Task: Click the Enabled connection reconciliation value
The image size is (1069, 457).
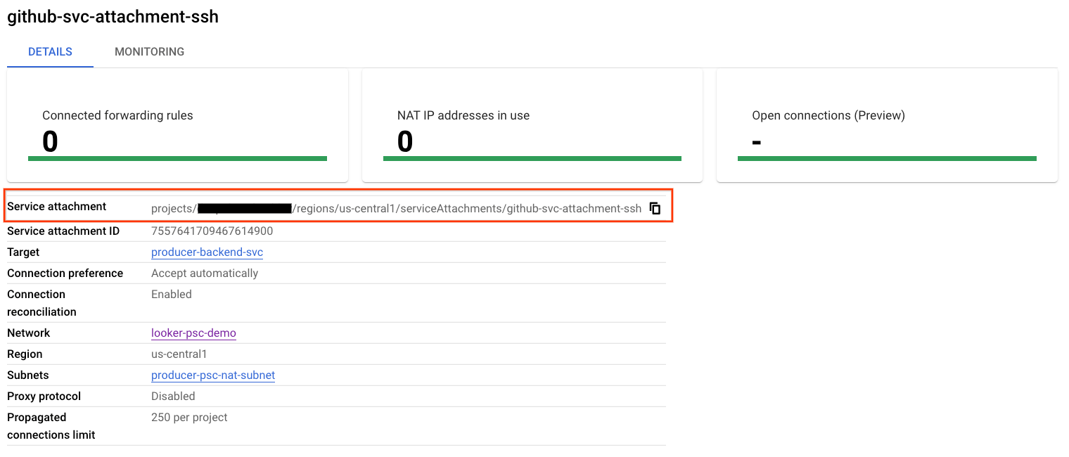Action: click(172, 295)
